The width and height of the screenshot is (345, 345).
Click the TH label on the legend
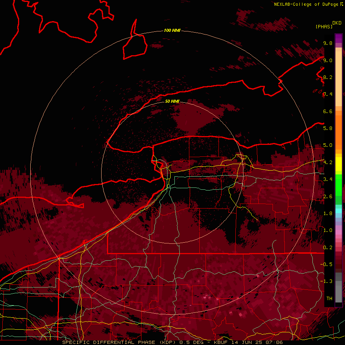click(329, 298)
